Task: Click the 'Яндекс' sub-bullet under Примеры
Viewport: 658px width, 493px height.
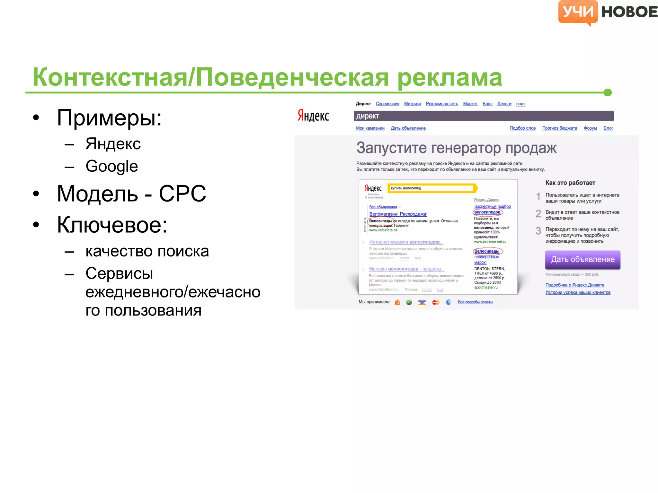Action: tap(113, 144)
